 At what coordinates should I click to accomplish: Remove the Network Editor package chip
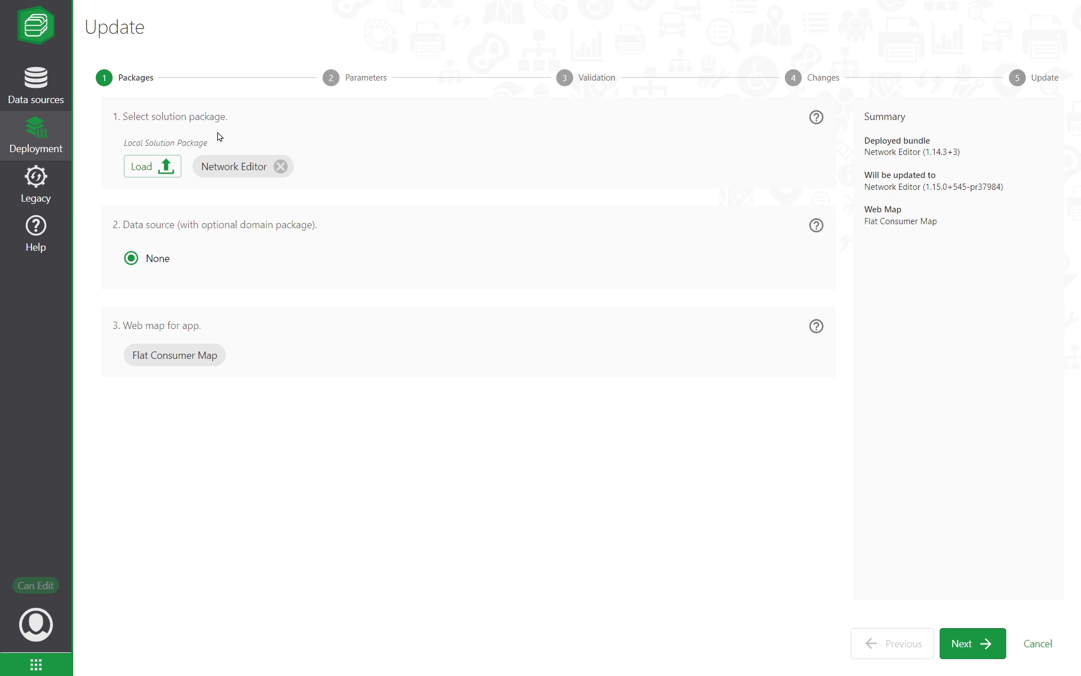(280, 167)
